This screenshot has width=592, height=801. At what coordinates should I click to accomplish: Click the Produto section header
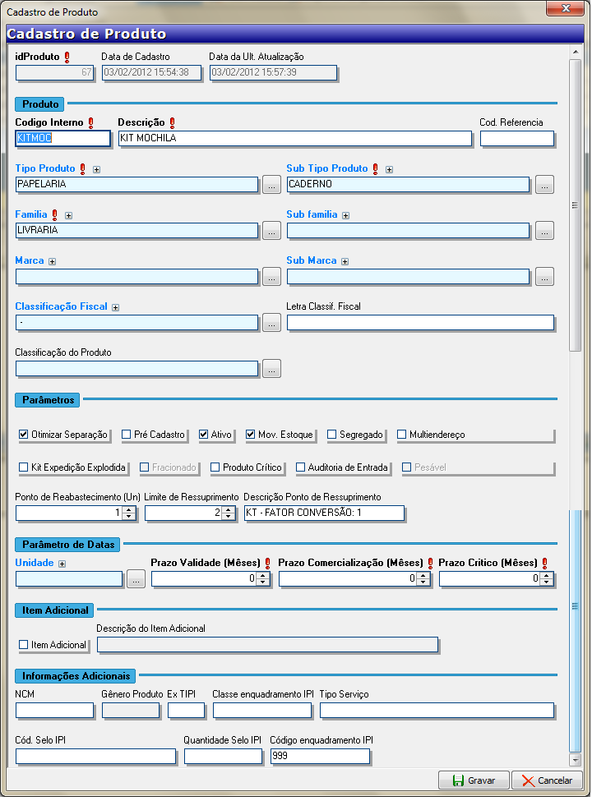click(40, 104)
